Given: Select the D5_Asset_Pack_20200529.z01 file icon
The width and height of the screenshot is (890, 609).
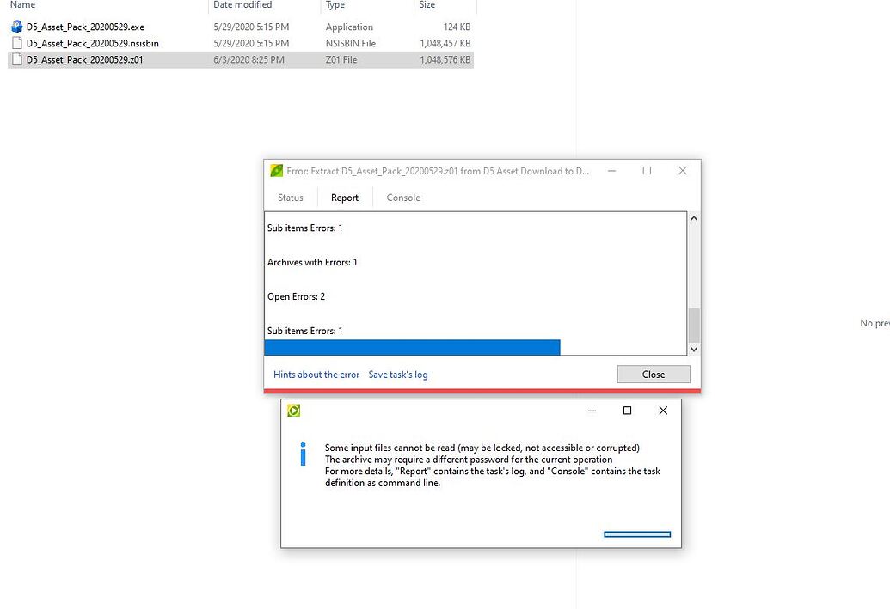Looking at the screenshot, I should pyautogui.click(x=16, y=59).
